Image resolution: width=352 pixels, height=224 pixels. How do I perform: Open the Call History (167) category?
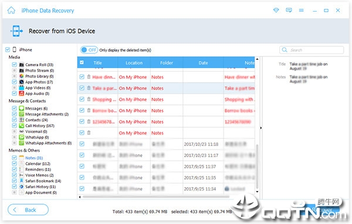click(40, 125)
